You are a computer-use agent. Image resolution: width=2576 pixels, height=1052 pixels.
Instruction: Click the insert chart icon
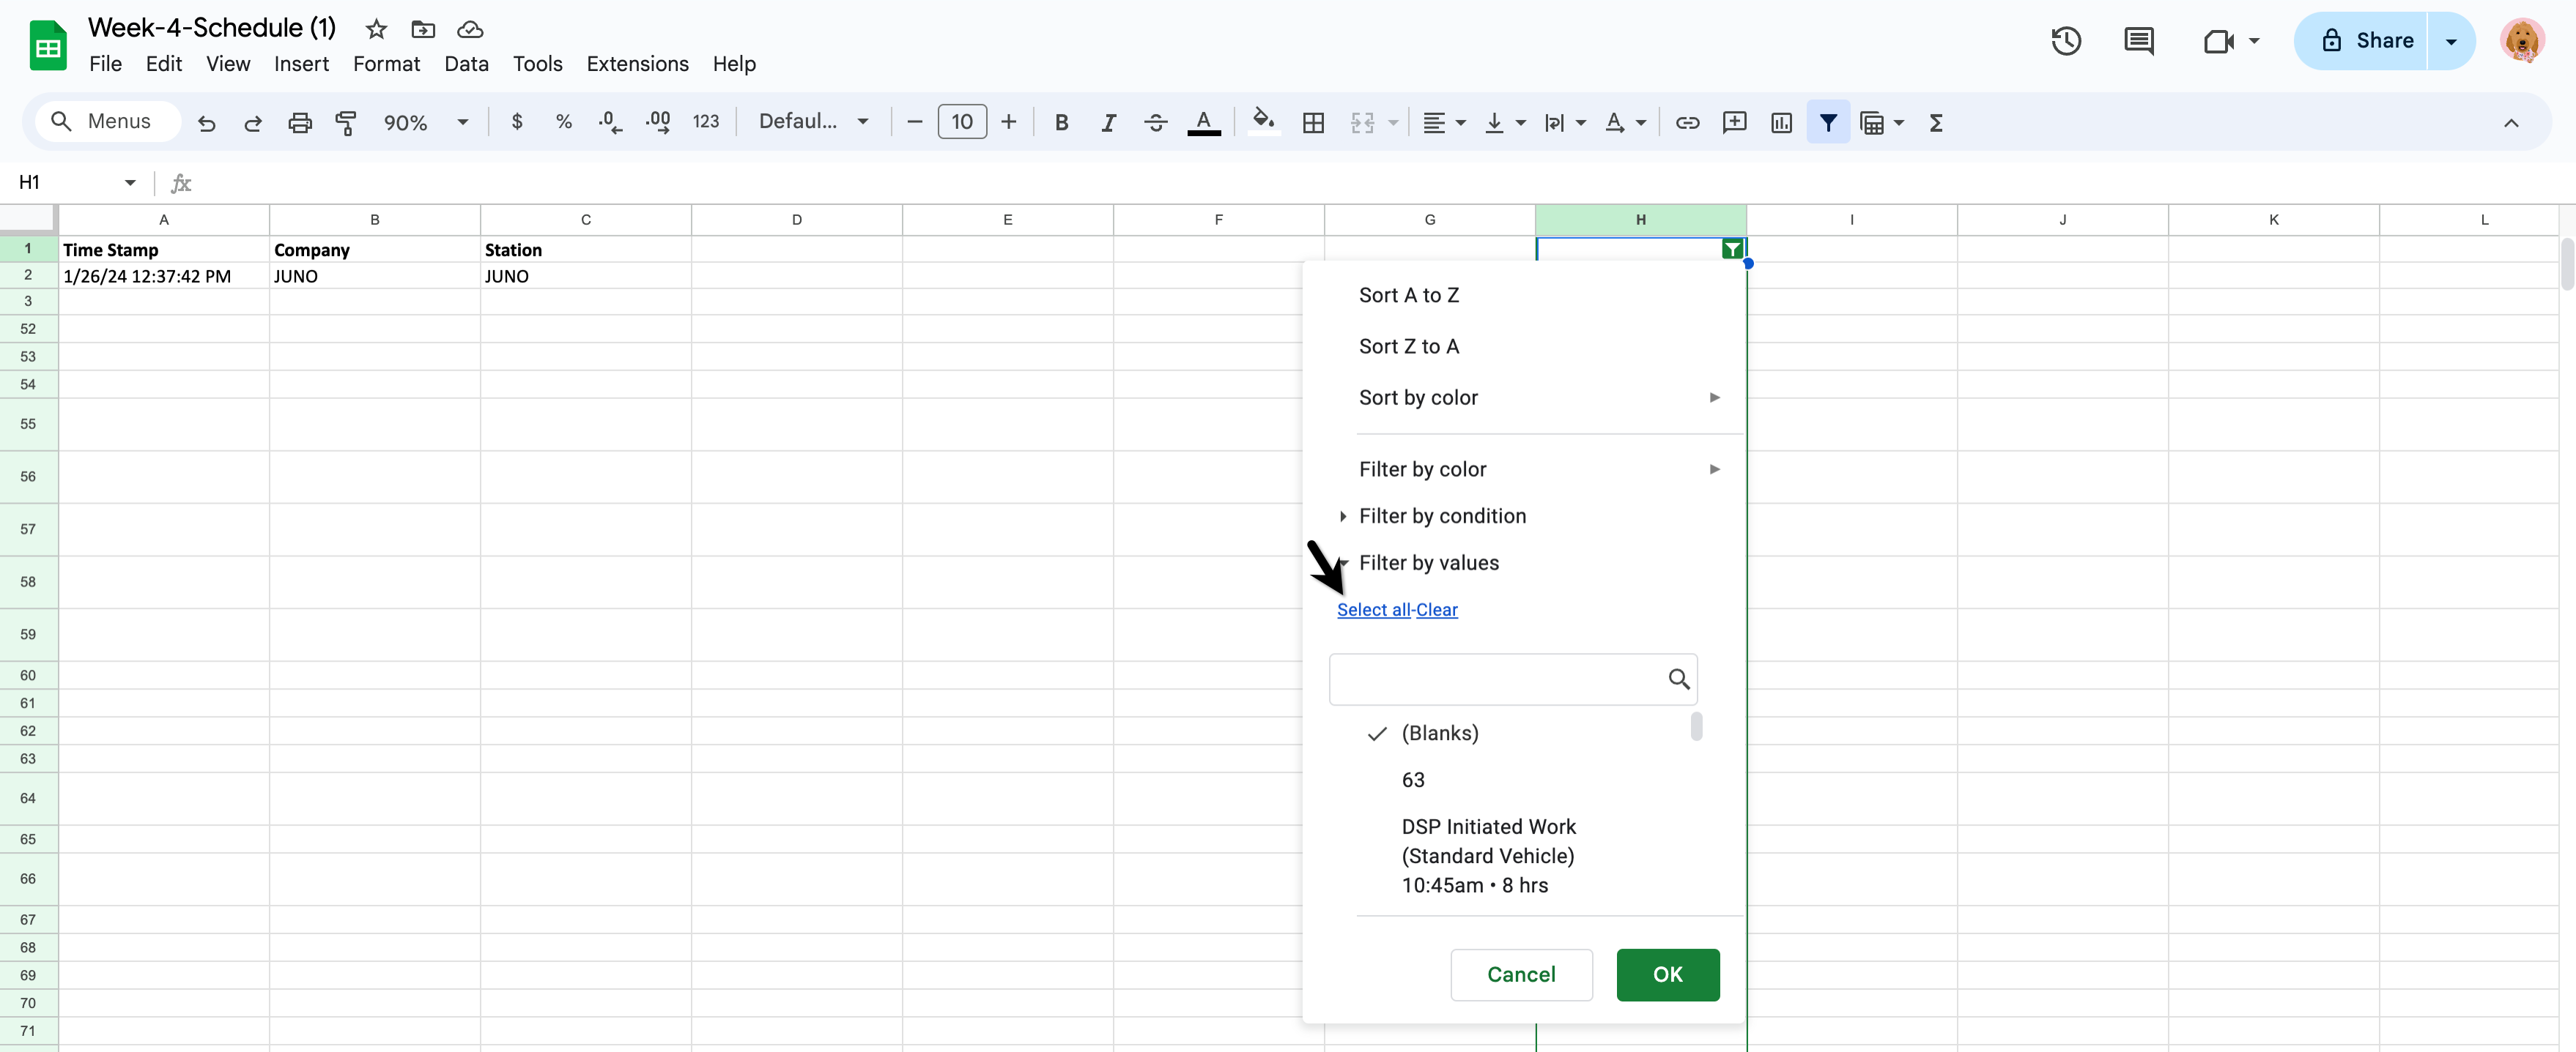[x=1781, y=123]
